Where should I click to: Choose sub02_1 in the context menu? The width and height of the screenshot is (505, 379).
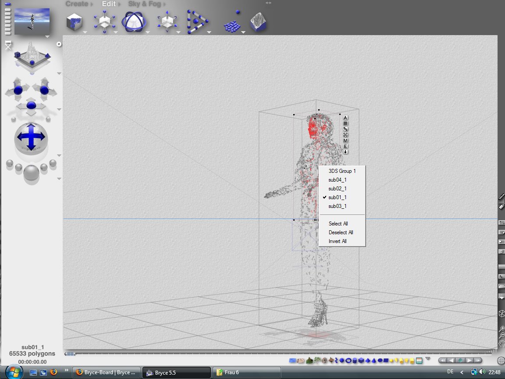(342, 189)
